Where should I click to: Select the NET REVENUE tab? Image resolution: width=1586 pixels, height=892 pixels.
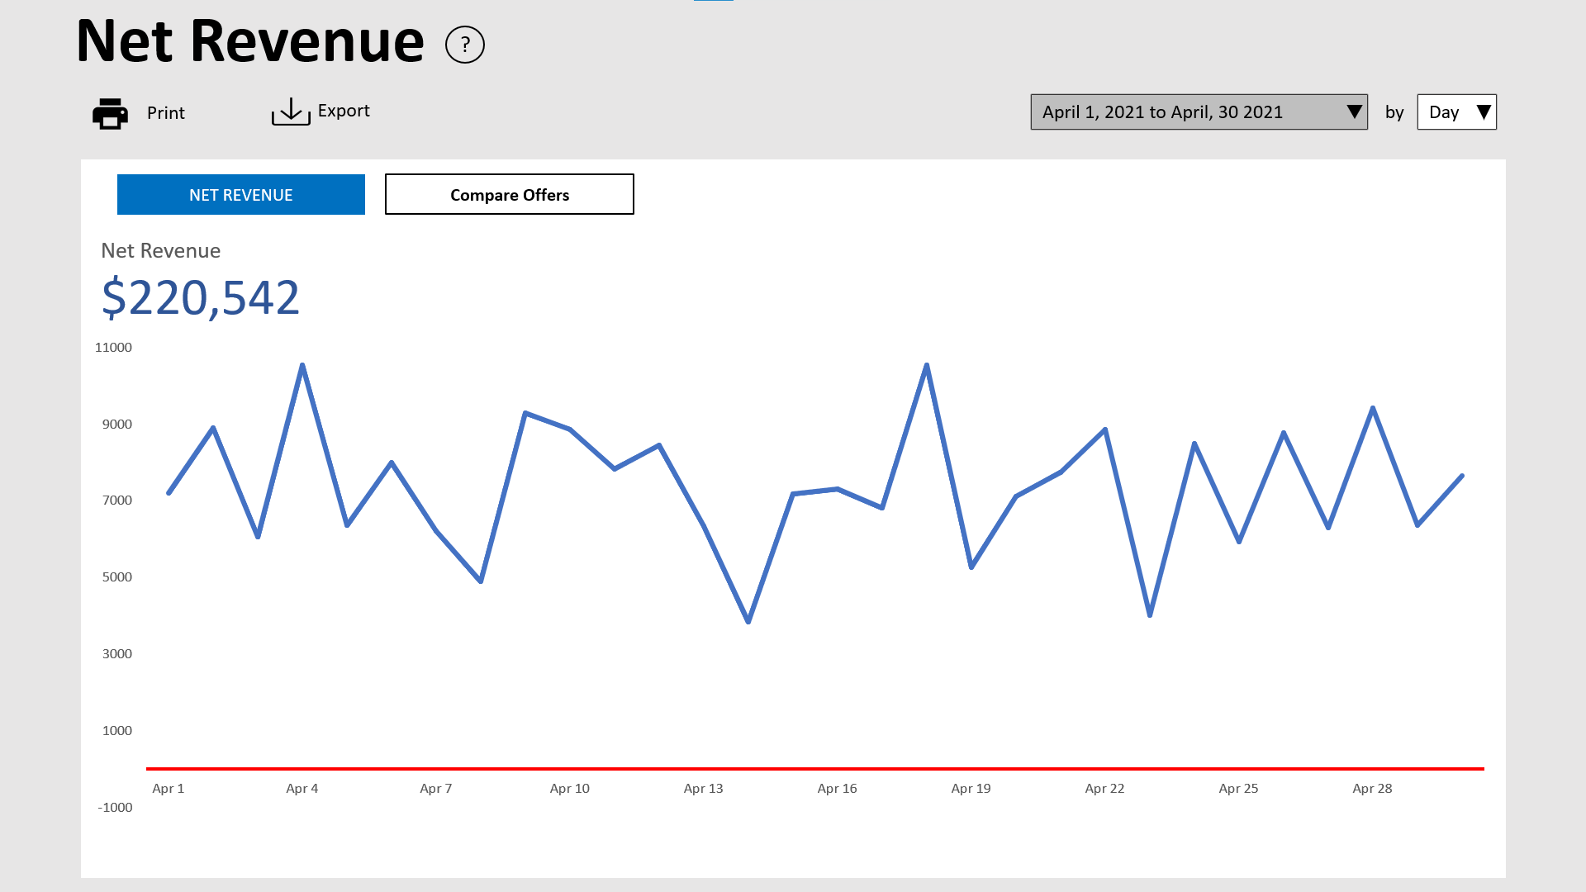[x=240, y=195]
